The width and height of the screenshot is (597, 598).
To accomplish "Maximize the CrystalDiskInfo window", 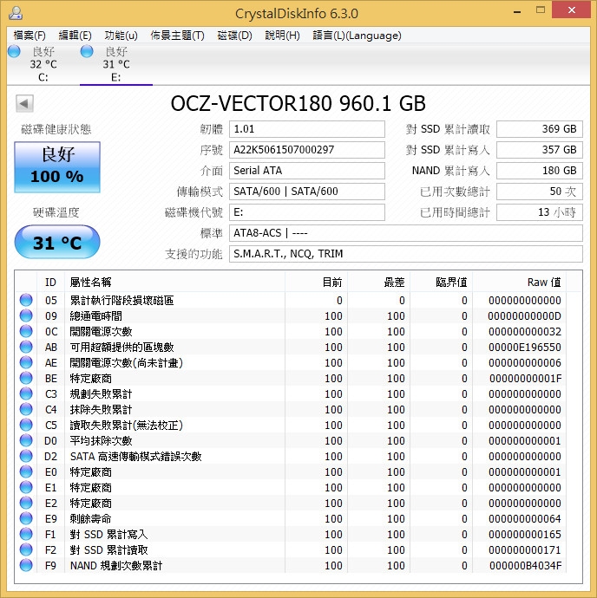I will click(541, 10).
